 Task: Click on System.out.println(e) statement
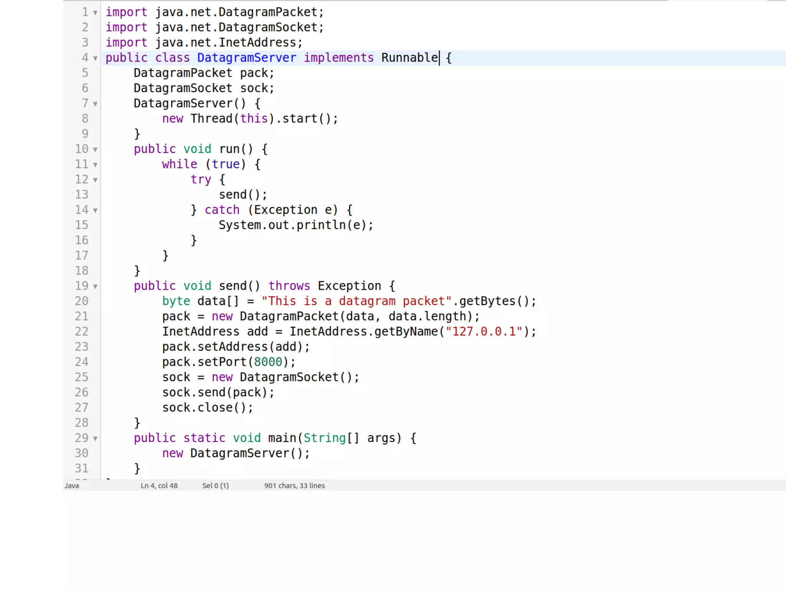pos(296,225)
